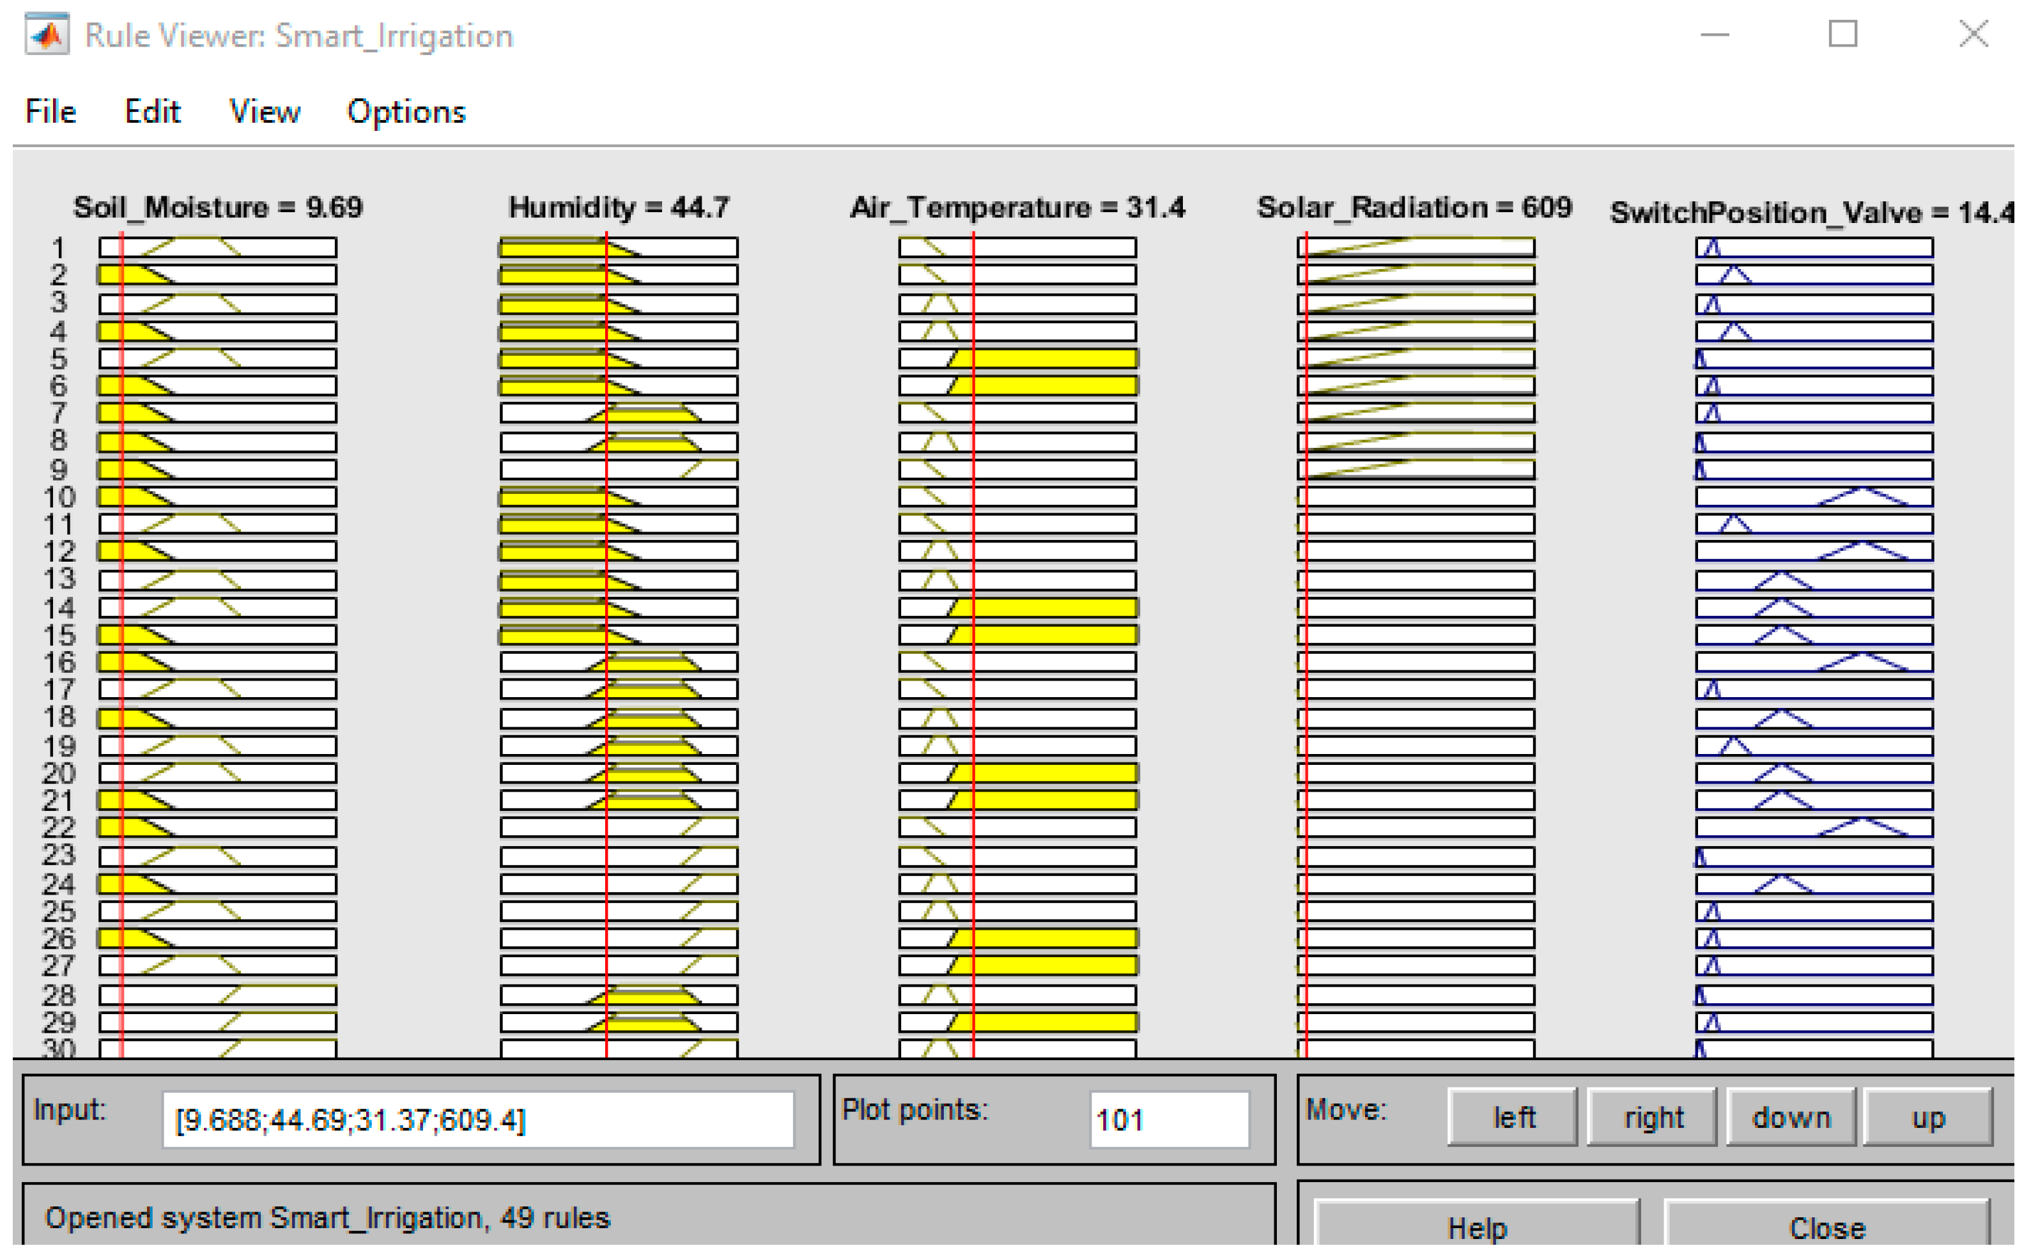This screenshot has height=1255, width=2031.
Task: Click rule 5 Air_Temperature membership plot
Action: click(x=1017, y=358)
